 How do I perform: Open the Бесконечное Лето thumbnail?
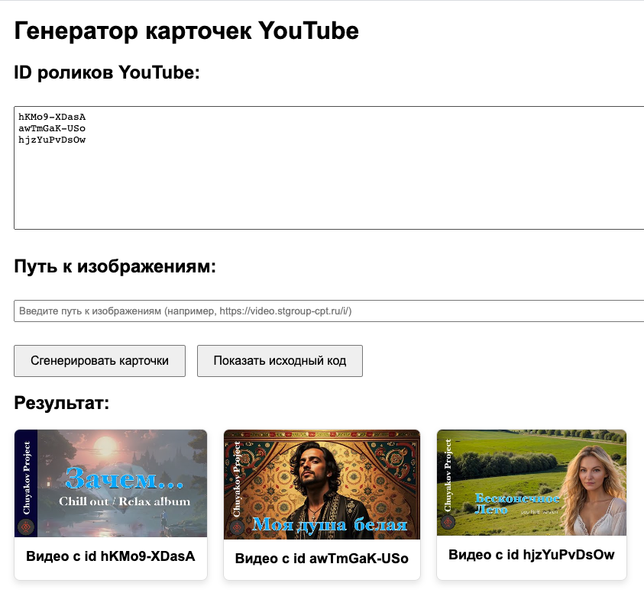coord(532,482)
